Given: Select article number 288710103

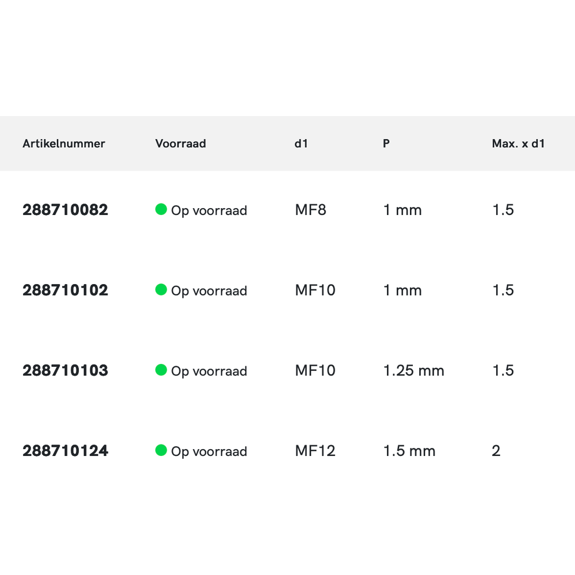Looking at the screenshot, I should click(x=66, y=371).
